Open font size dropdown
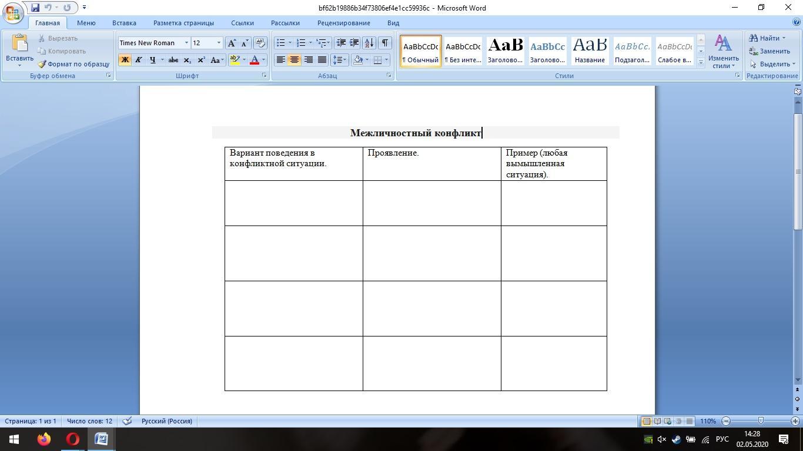 (219, 43)
